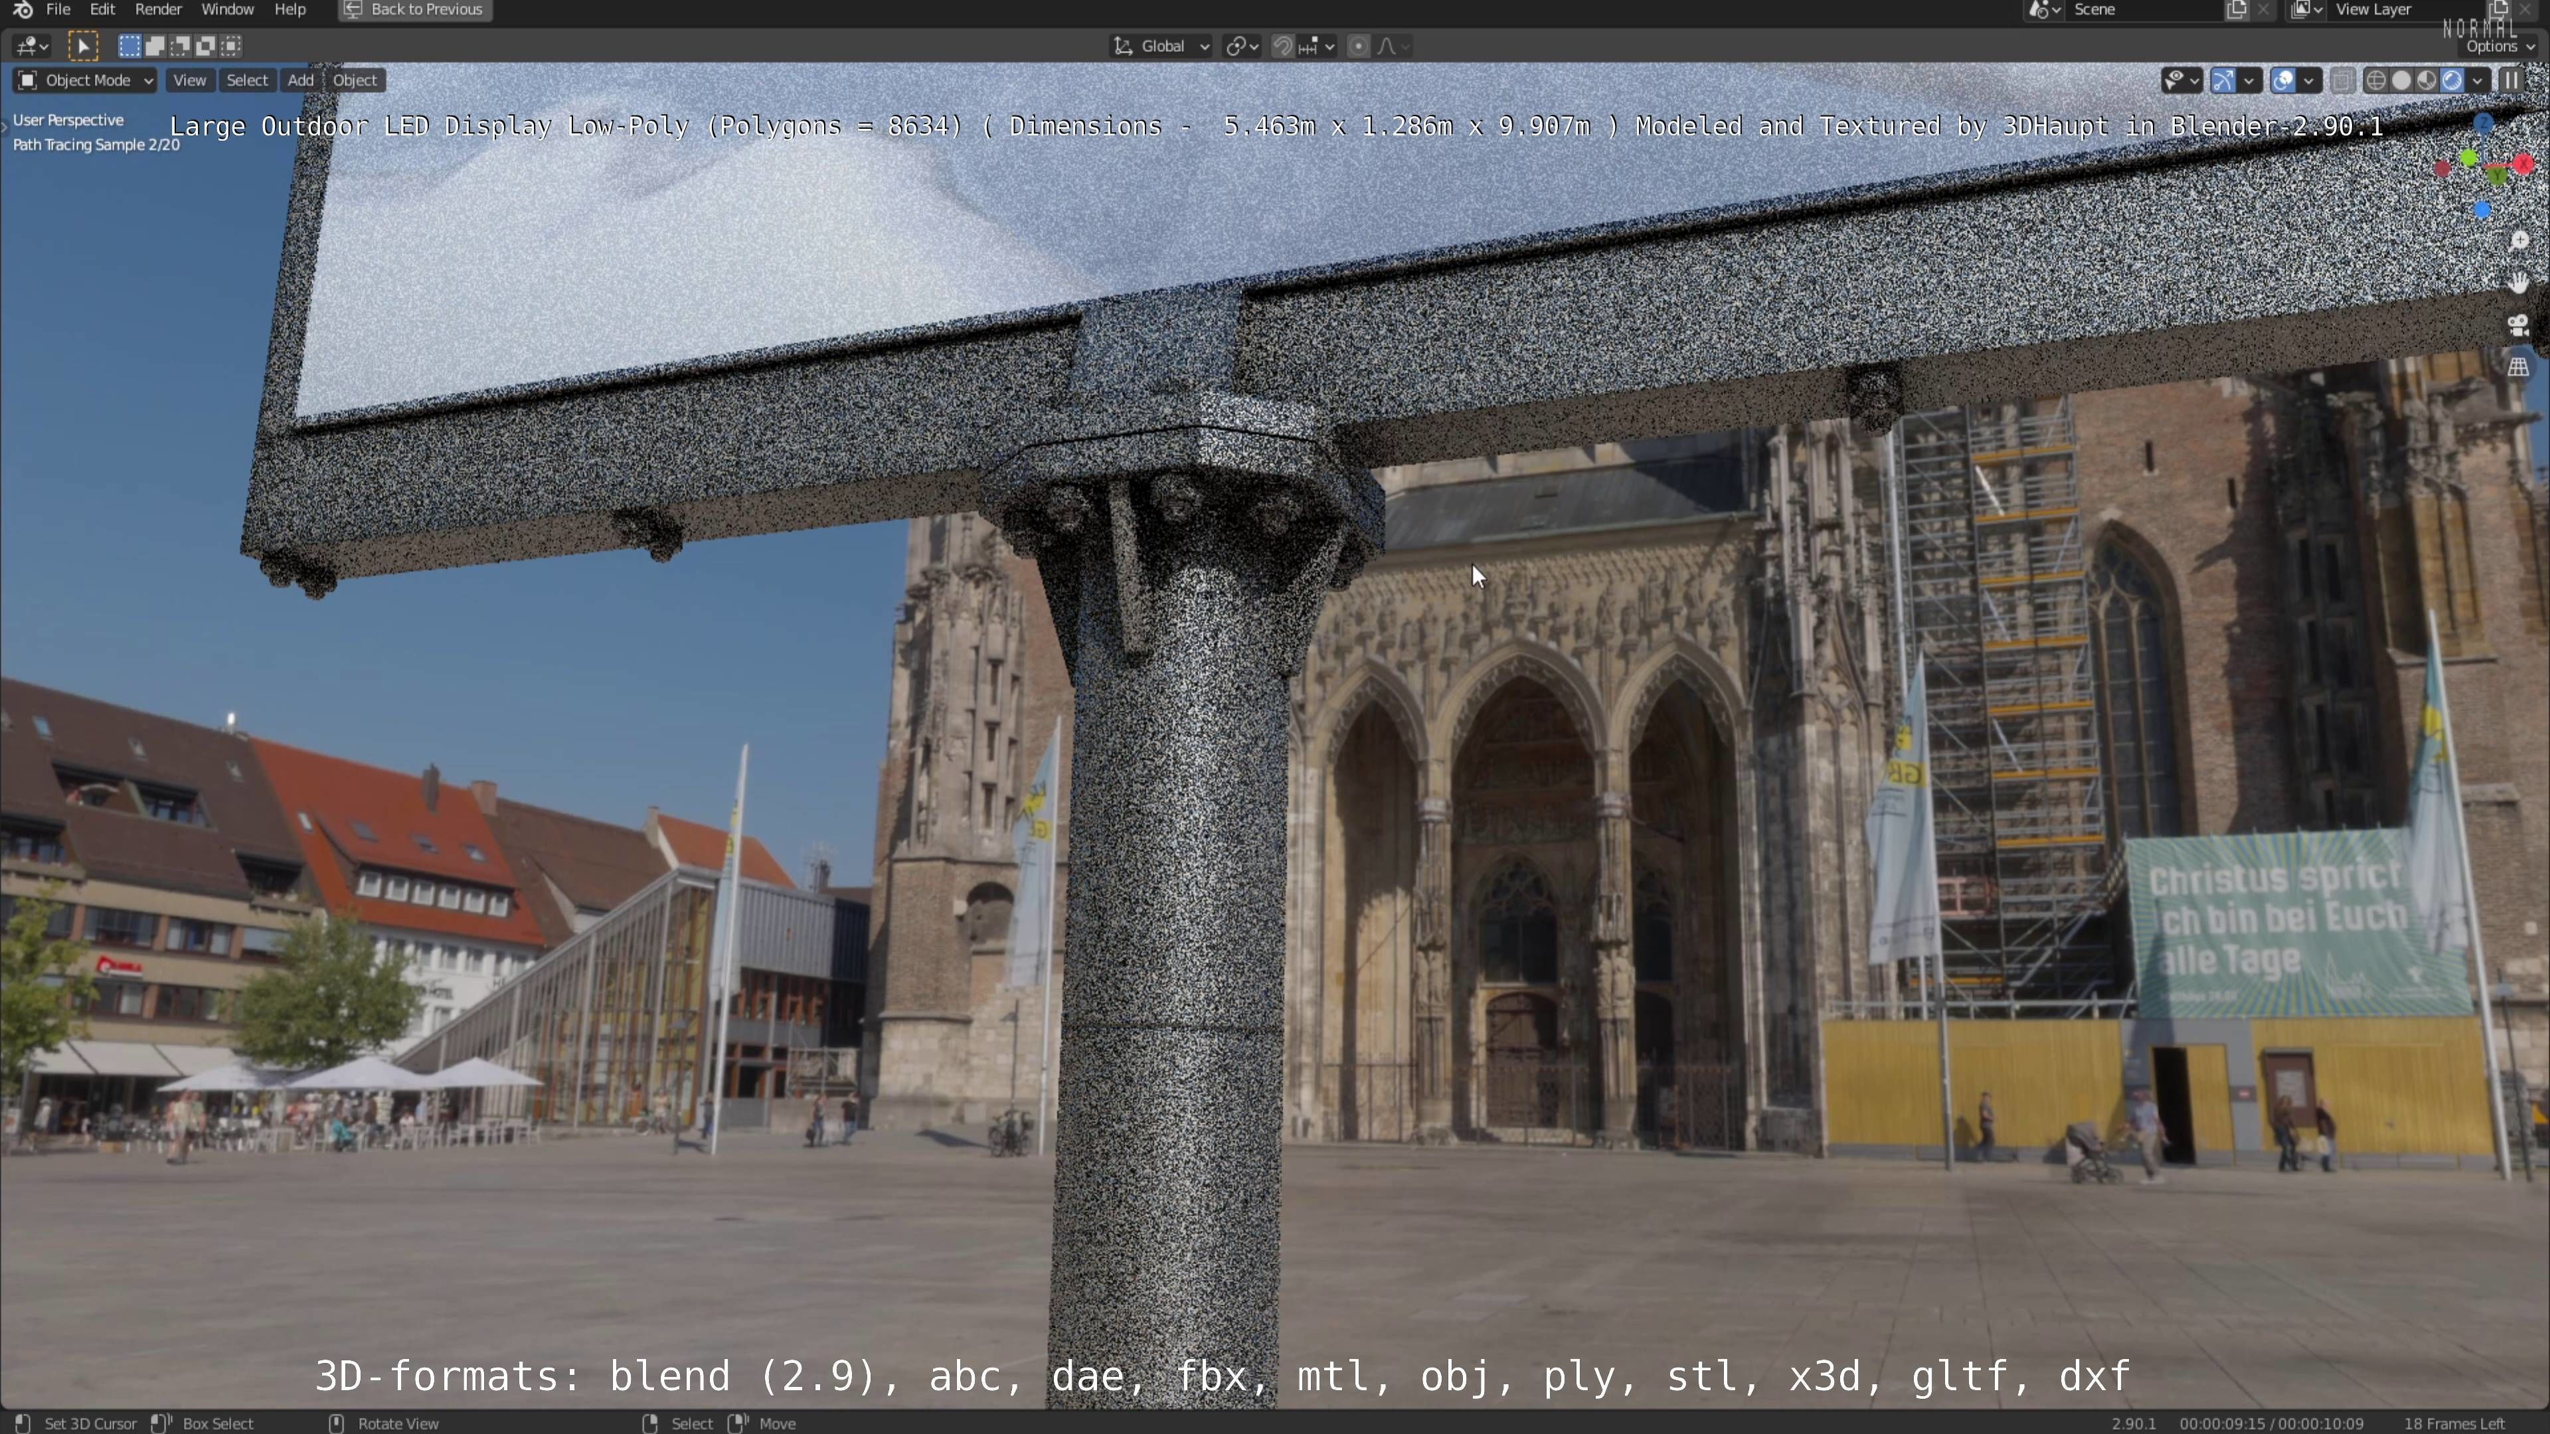
Task: Open the Add menu in viewport header
Action: [x=300, y=80]
